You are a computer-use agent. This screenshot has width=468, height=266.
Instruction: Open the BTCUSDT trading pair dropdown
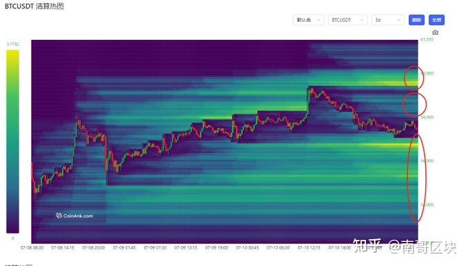347,20
